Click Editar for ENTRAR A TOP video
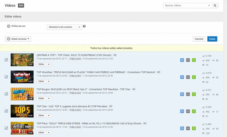 click(x=41, y=64)
